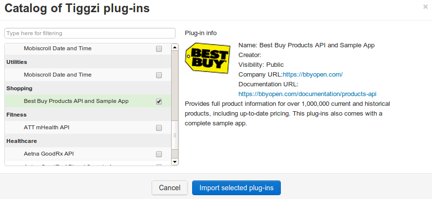This screenshot has height=199, width=432.
Task: Check Mobiscroll Date and Time under Utilities
Action: tap(159, 75)
